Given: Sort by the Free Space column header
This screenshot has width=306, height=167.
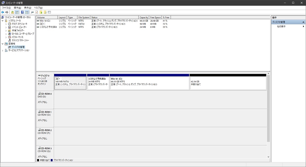Looking at the screenshot, I should [x=155, y=17].
